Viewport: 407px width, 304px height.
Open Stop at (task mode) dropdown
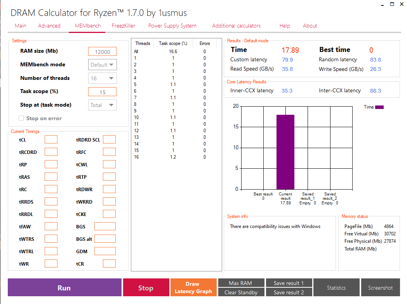pyautogui.click(x=102, y=105)
